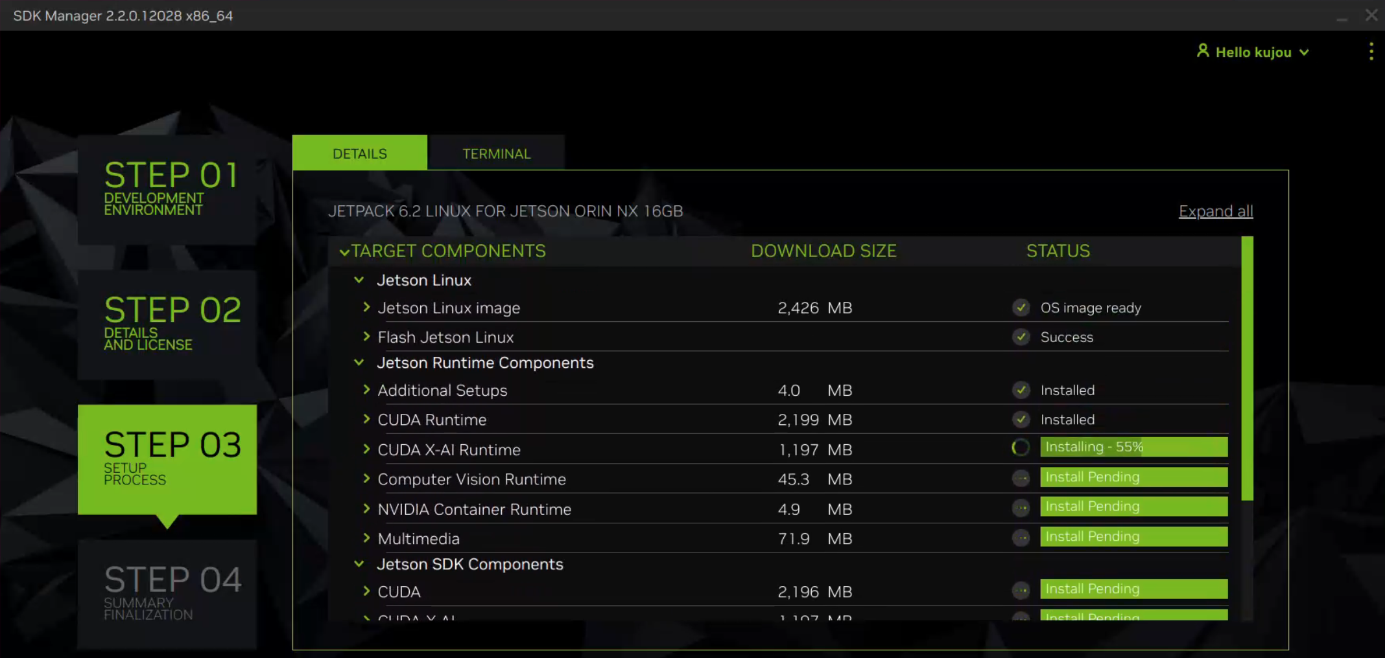The image size is (1385, 658).
Task: Click the Success status text
Action: pyautogui.click(x=1067, y=337)
